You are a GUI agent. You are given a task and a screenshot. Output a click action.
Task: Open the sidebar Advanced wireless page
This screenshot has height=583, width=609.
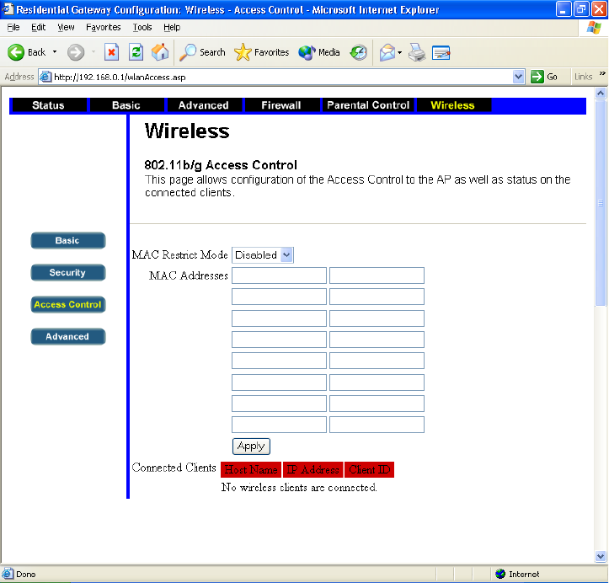tap(68, 336)
